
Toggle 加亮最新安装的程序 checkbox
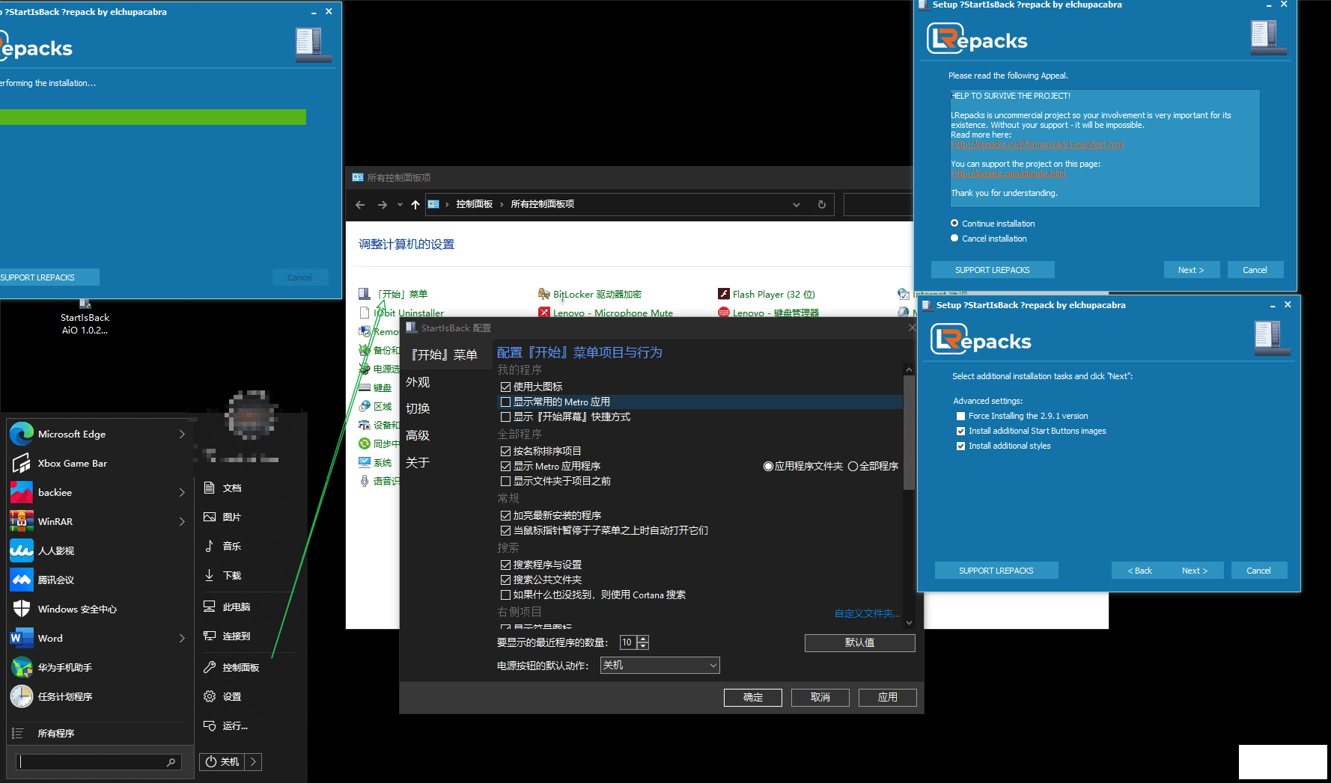(505, 515)
